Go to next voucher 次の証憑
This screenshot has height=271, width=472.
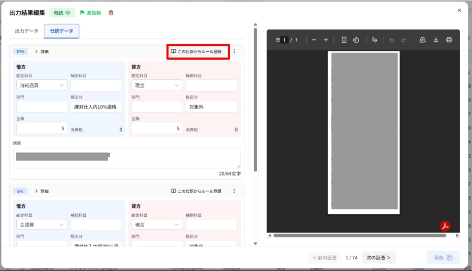(378, 257)
